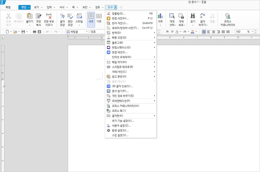Open the line spacing 160 dropdown arrow
The image size is (260, 172).
coord(252,32)
